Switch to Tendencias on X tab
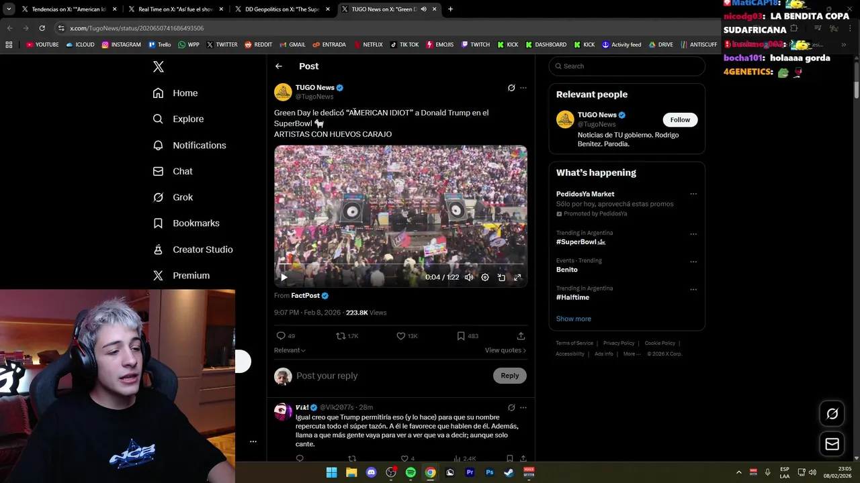The width and height of the screenshot is (860, 483). click(x=70, y=9)
